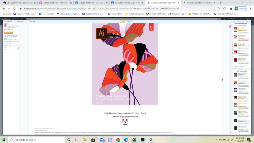Click the Zoom in button
This screenshot has width=254, height=143.
click(129, 21)
